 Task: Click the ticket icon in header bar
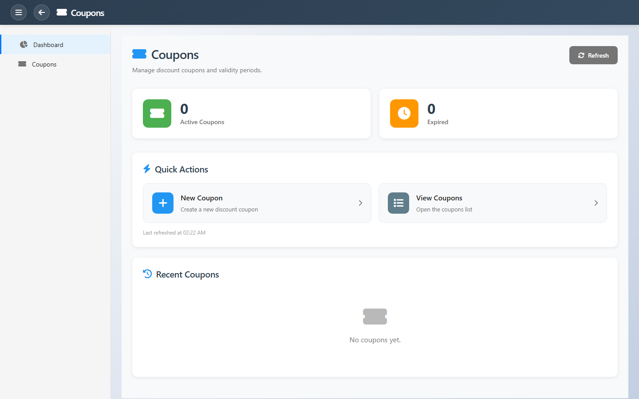click(62, 12)
